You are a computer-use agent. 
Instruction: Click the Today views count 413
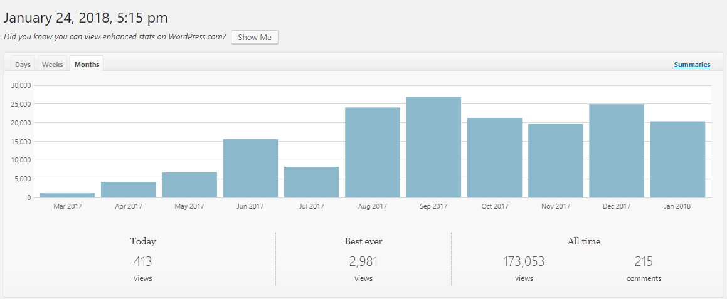143,261
